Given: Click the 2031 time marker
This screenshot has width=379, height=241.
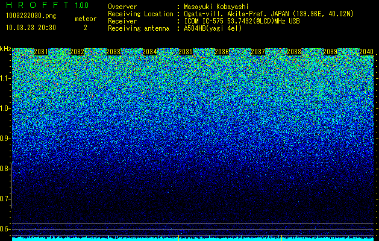Looking at the screenshot, I should (x=41, y=52).
